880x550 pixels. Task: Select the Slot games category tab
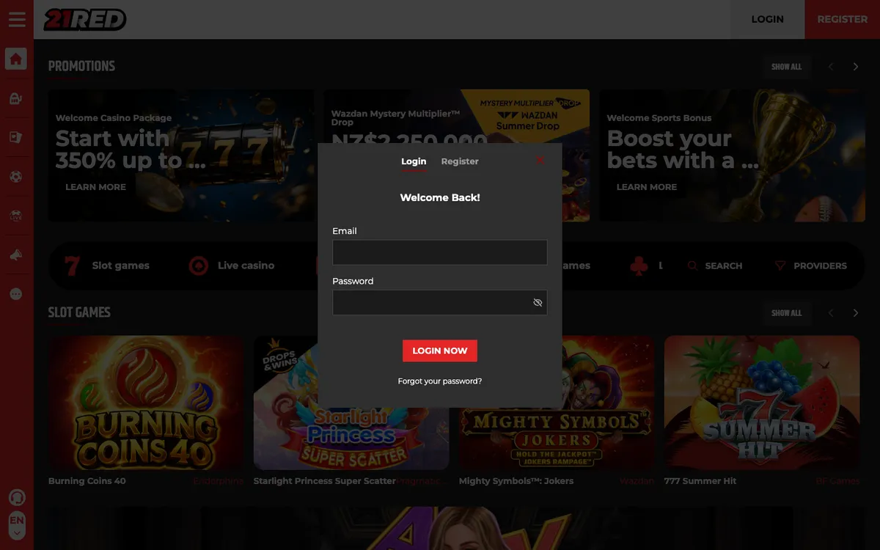tap(106, 265)
